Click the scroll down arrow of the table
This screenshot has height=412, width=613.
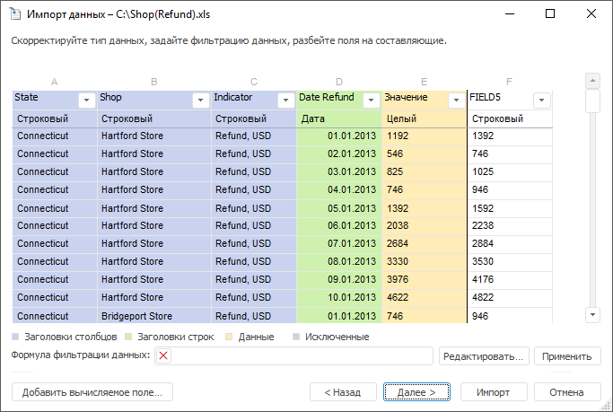point(592,314)
